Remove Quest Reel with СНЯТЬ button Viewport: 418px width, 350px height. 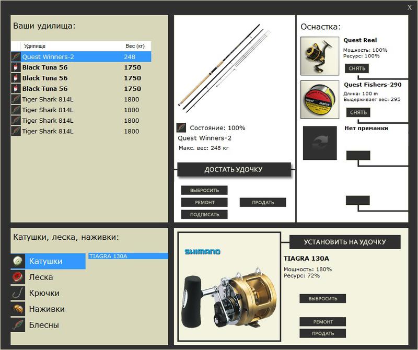point(357,68)
